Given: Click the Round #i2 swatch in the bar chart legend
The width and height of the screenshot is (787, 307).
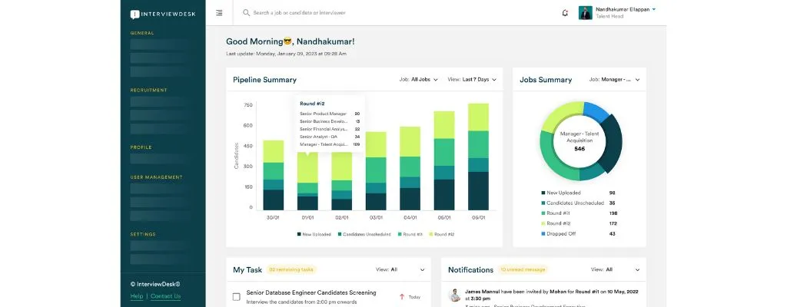Looking at the screenshot, I should 430,234.
